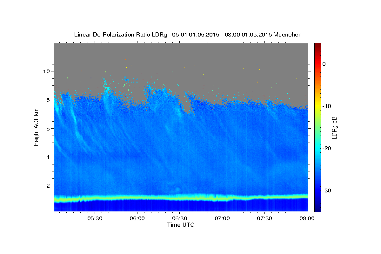The height and width of the screenshot is (254, 381).
Task: Click the plot title text 'Linear De-Polarization Ratio LDRg'
Action: (120, 35)
